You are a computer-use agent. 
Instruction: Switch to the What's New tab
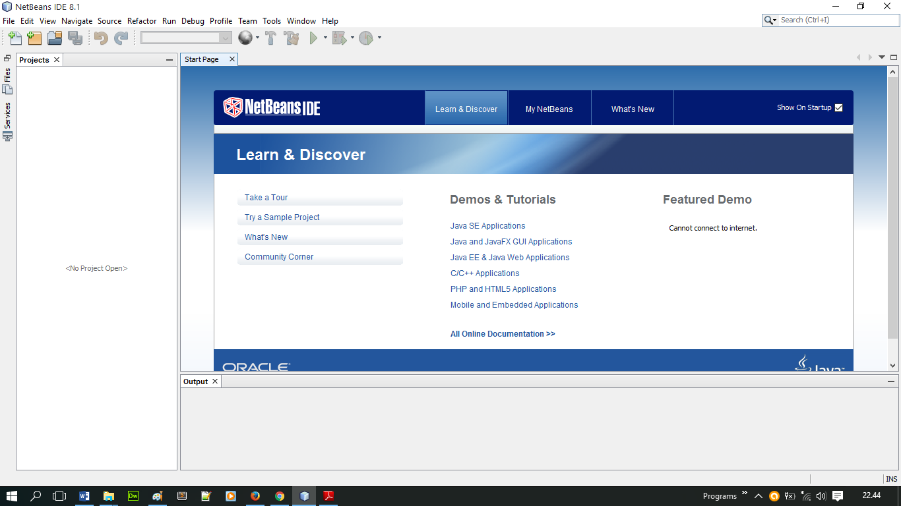tap(633, 109)
